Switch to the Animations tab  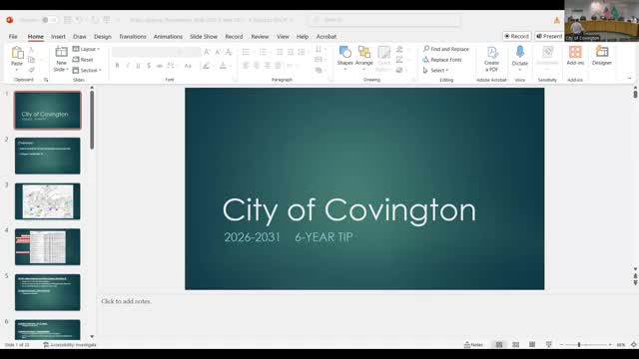[x=168, y=36]
